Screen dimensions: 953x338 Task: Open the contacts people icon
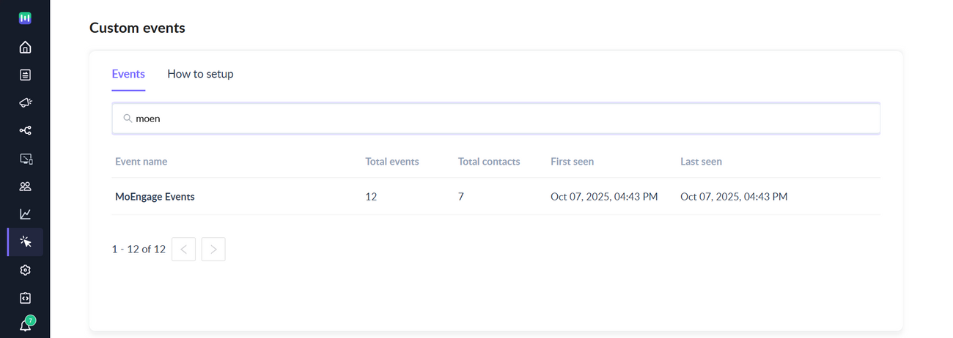click(25, 187)
